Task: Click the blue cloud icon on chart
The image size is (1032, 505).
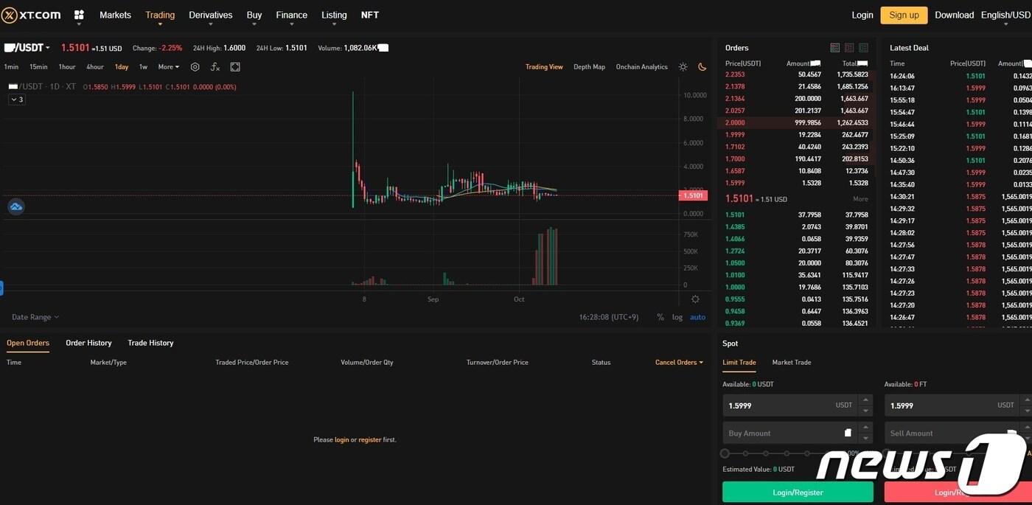Action: coord(16,207)
